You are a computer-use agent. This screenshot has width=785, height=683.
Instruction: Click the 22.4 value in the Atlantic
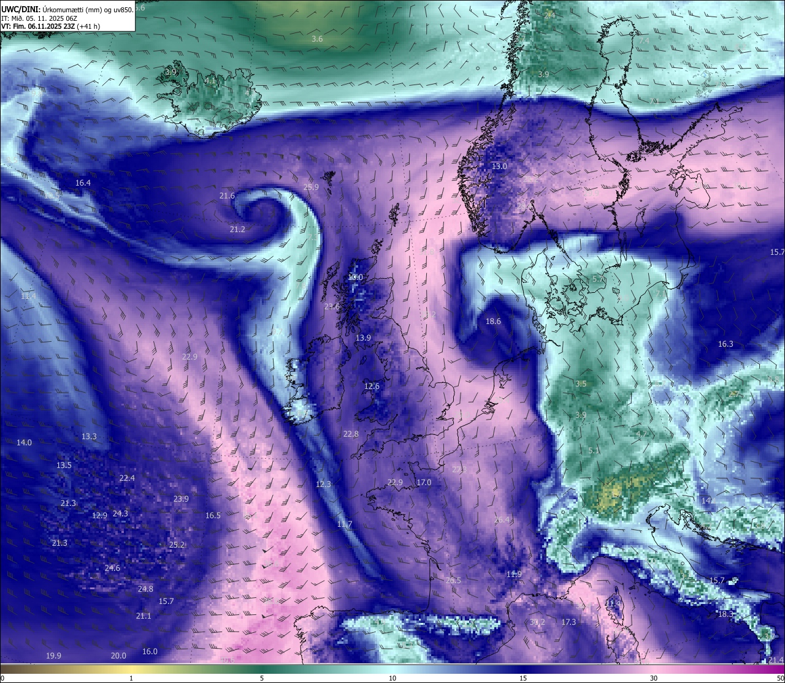[x=127, y=478]
